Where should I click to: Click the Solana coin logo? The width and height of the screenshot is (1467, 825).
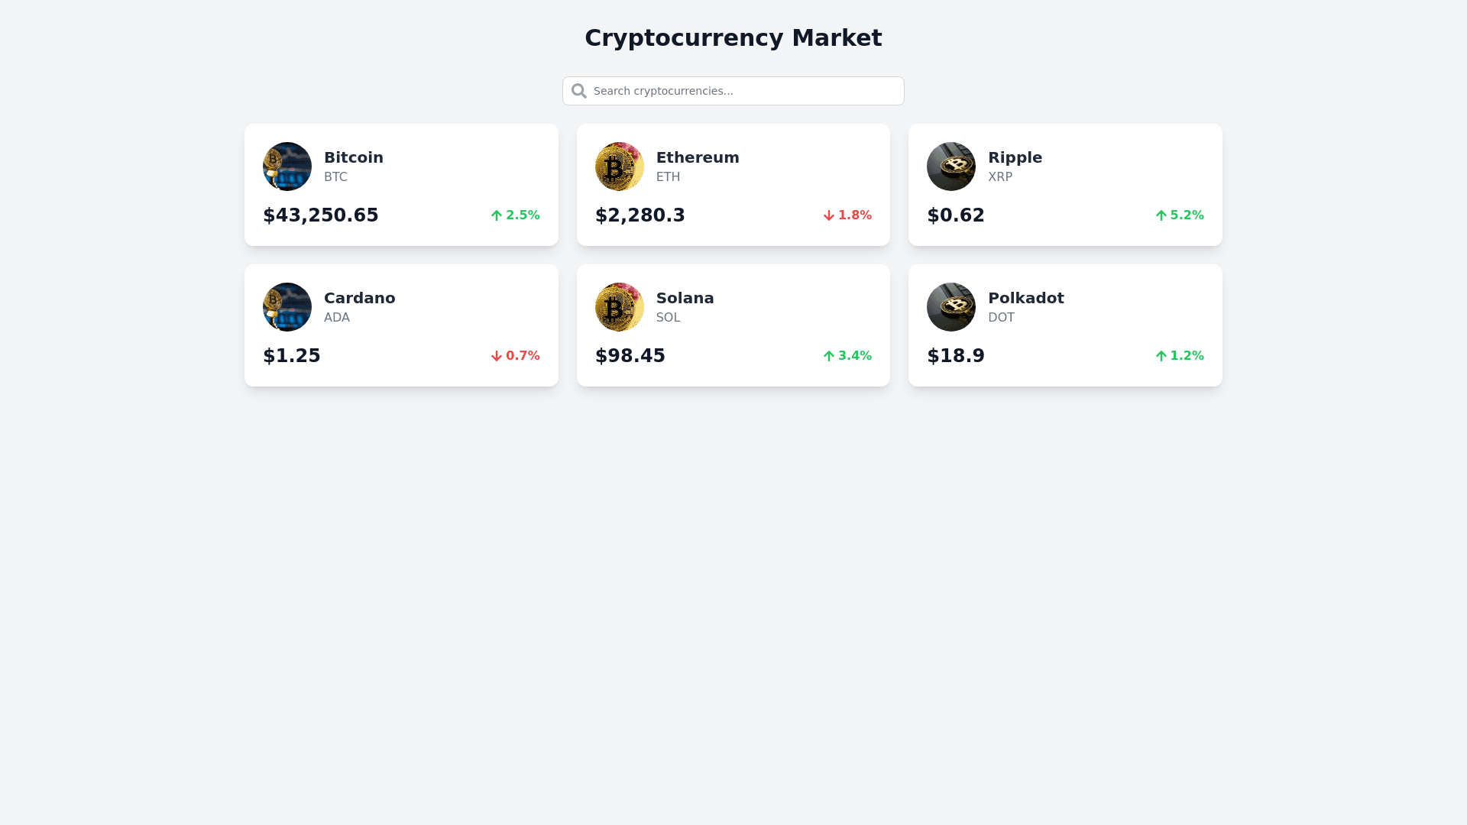[x=620, y=307]
